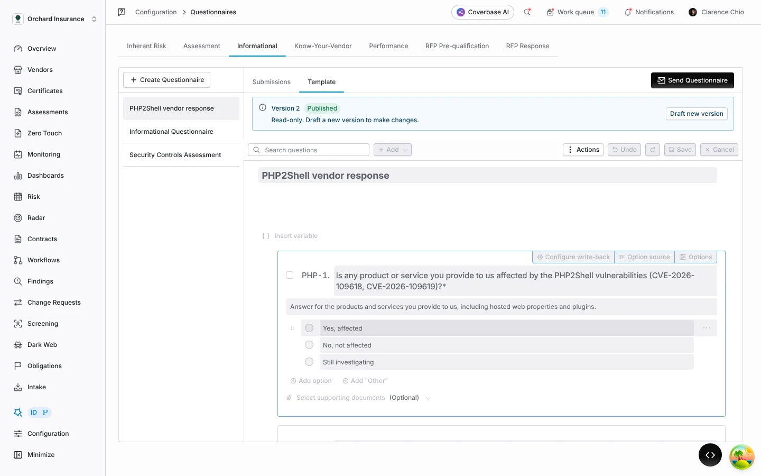Click Insert variable

click(290, 236)
